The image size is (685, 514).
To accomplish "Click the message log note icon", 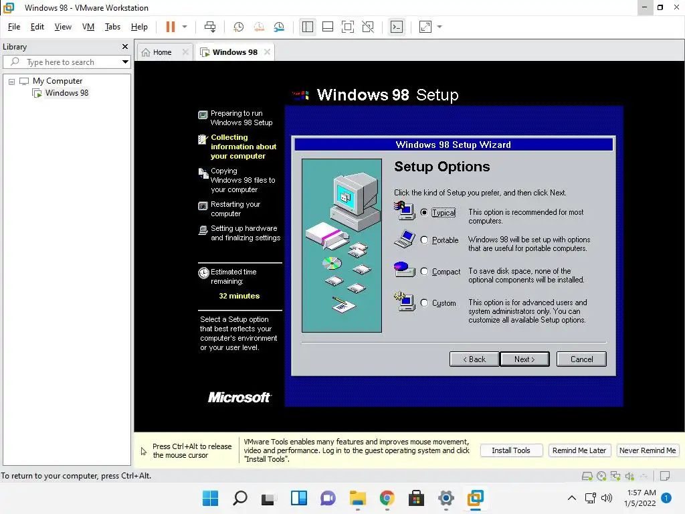I will [665, 476].
